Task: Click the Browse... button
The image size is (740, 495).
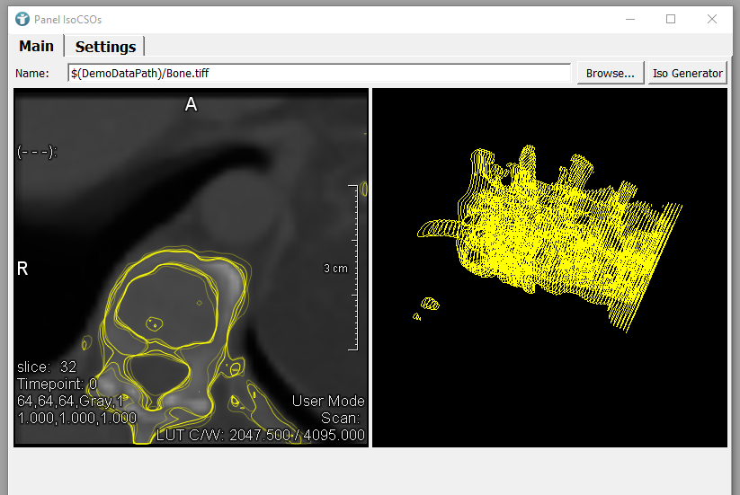Action: coord(611,74)
